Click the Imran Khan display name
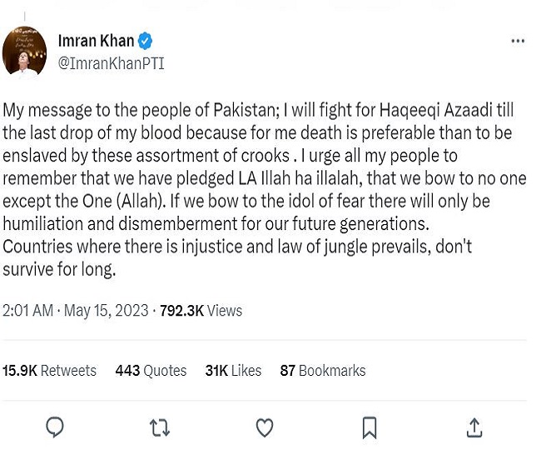 [96, 41]
